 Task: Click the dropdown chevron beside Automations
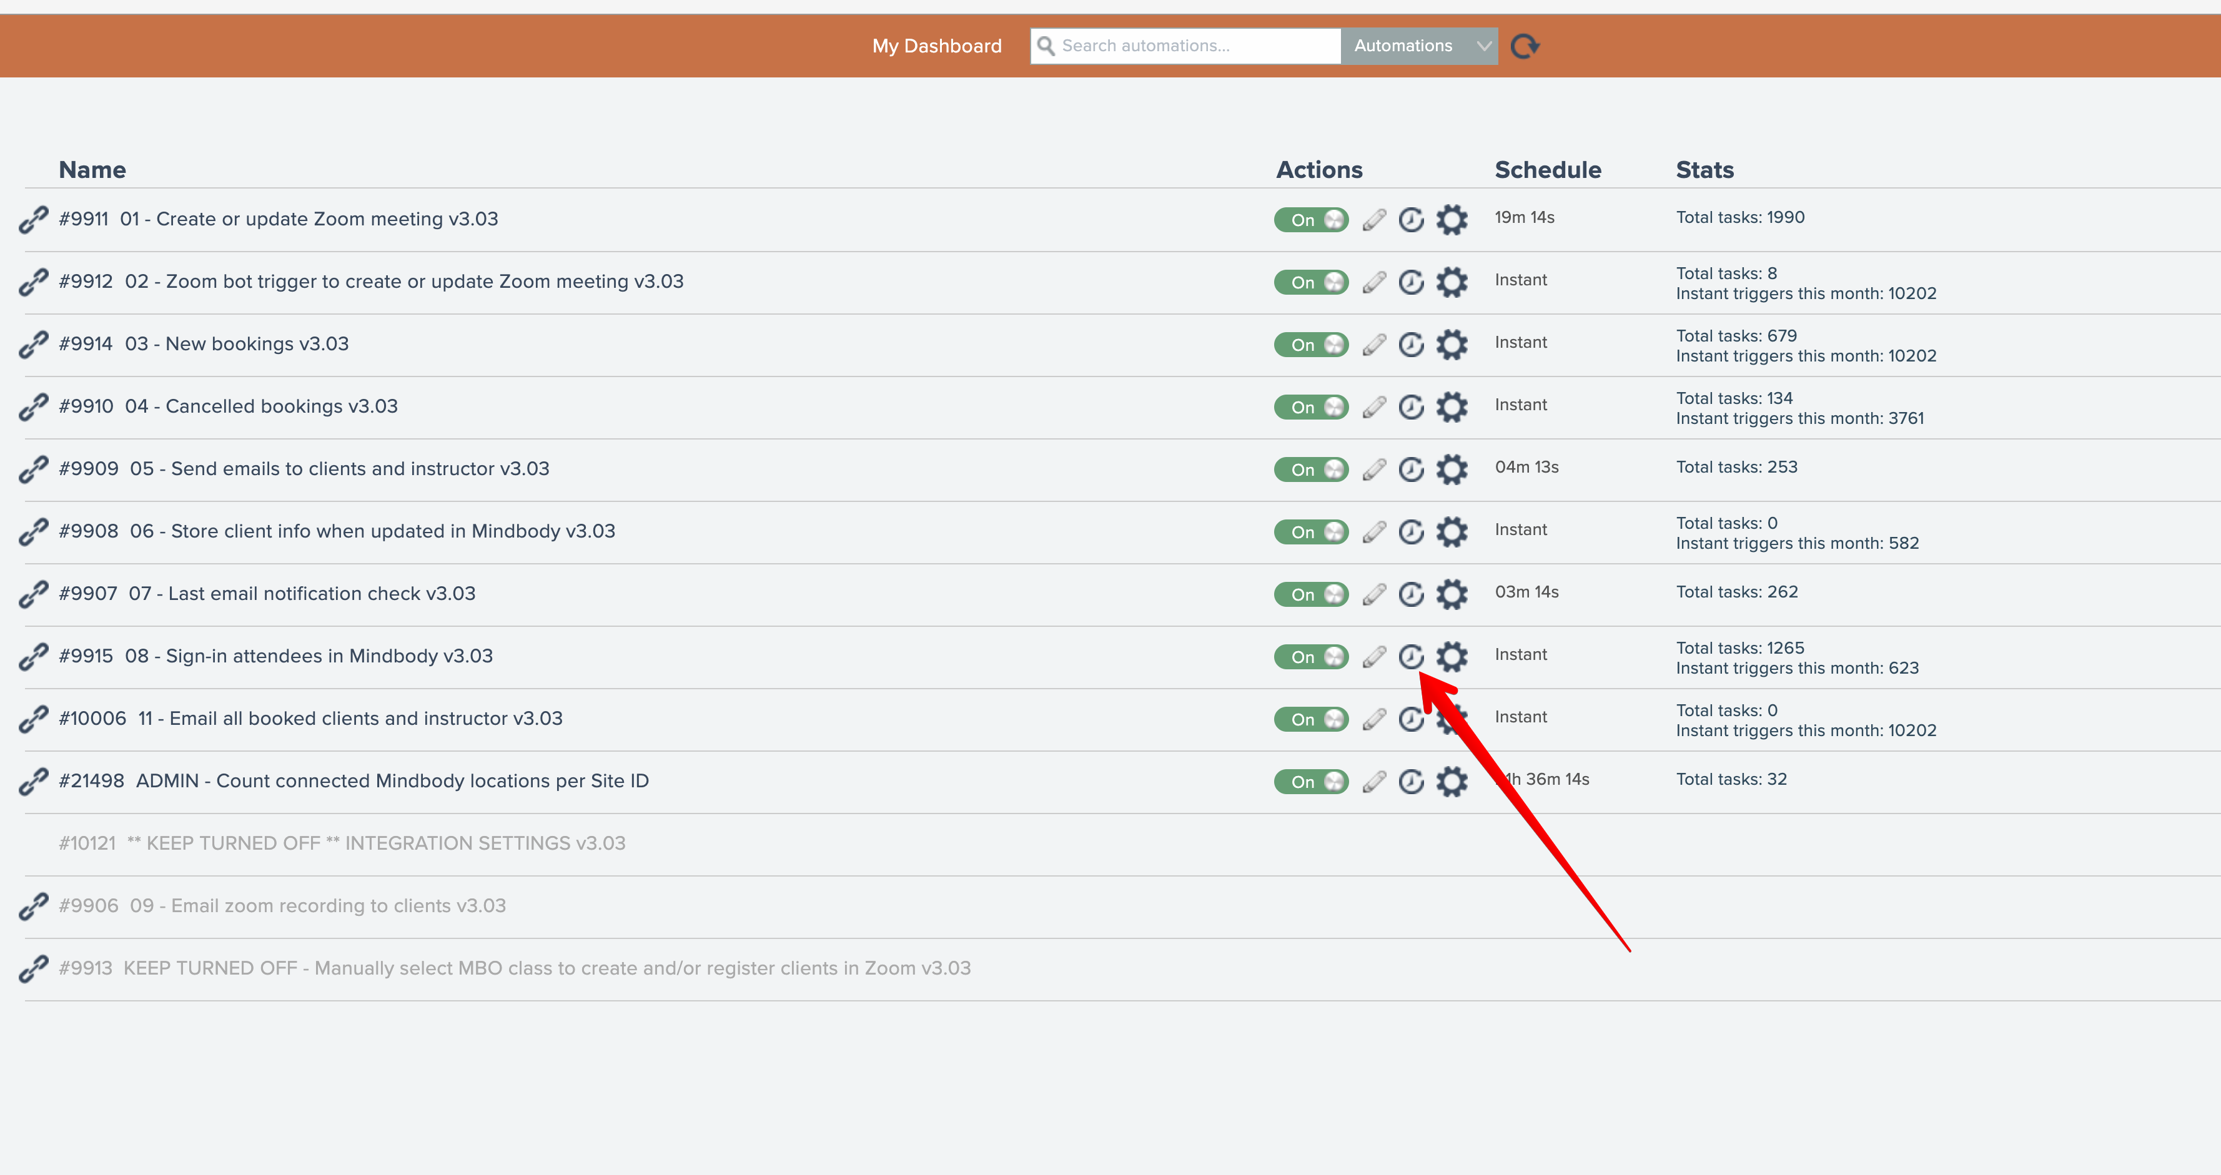(1483, 46)
